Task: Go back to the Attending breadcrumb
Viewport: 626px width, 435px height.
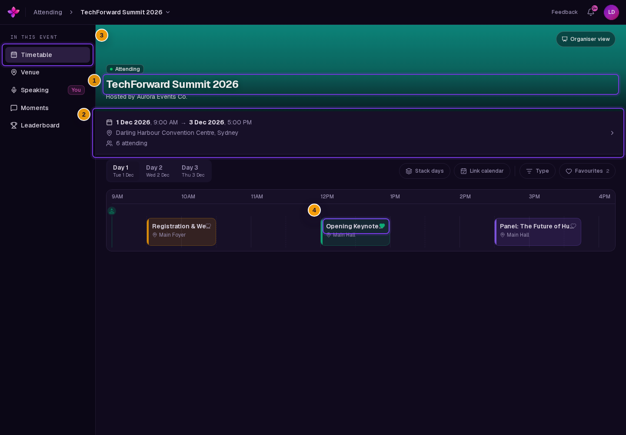Action: pyautogui.click(x=48, y=12)
